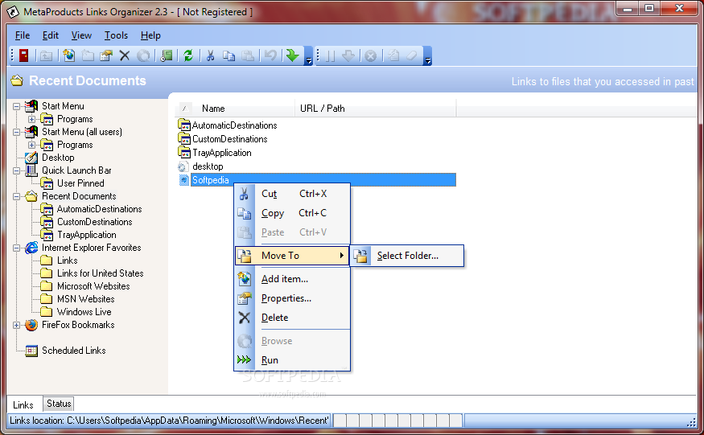
Task: Click the gray down arrow in second toolbar
Action: (x=348, y=55)
